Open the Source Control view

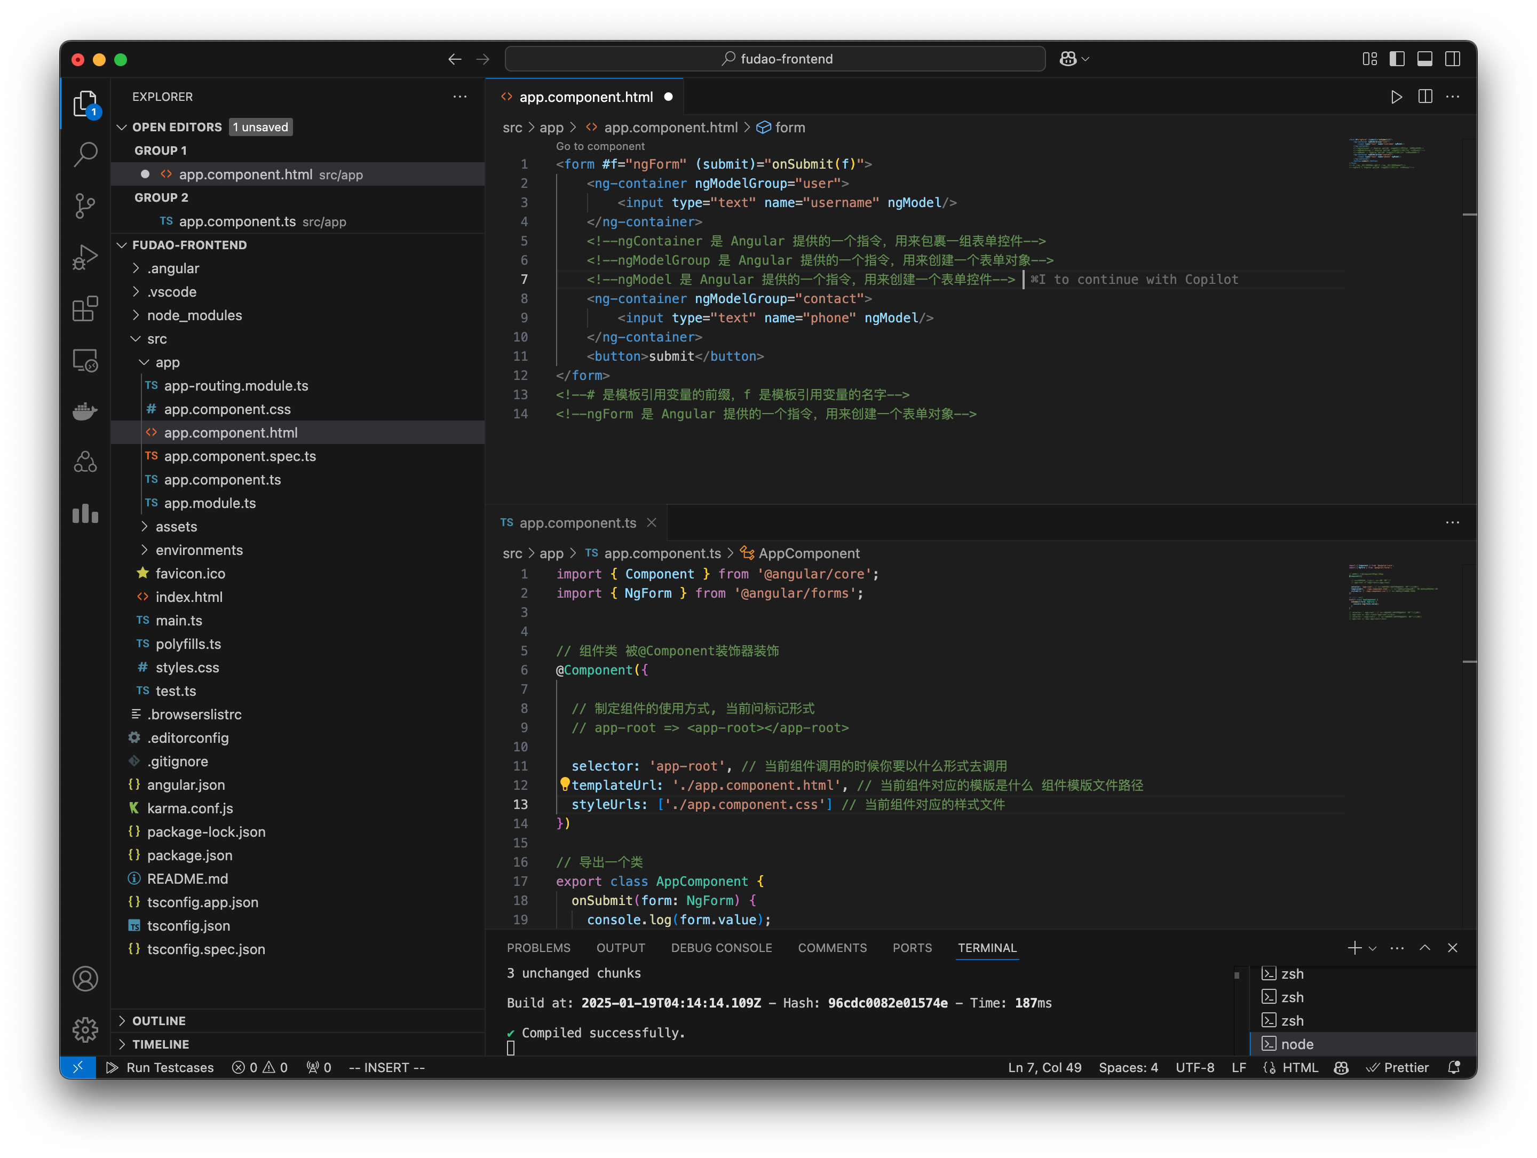coord(85,205)
